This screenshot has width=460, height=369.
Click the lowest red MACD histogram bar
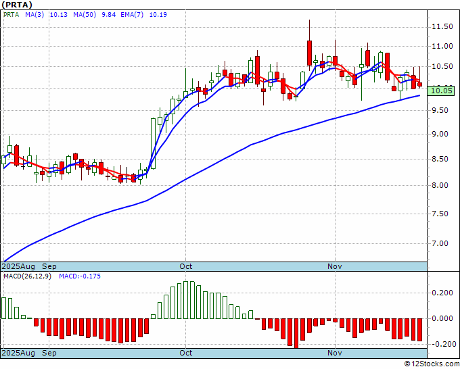point(296,334)
